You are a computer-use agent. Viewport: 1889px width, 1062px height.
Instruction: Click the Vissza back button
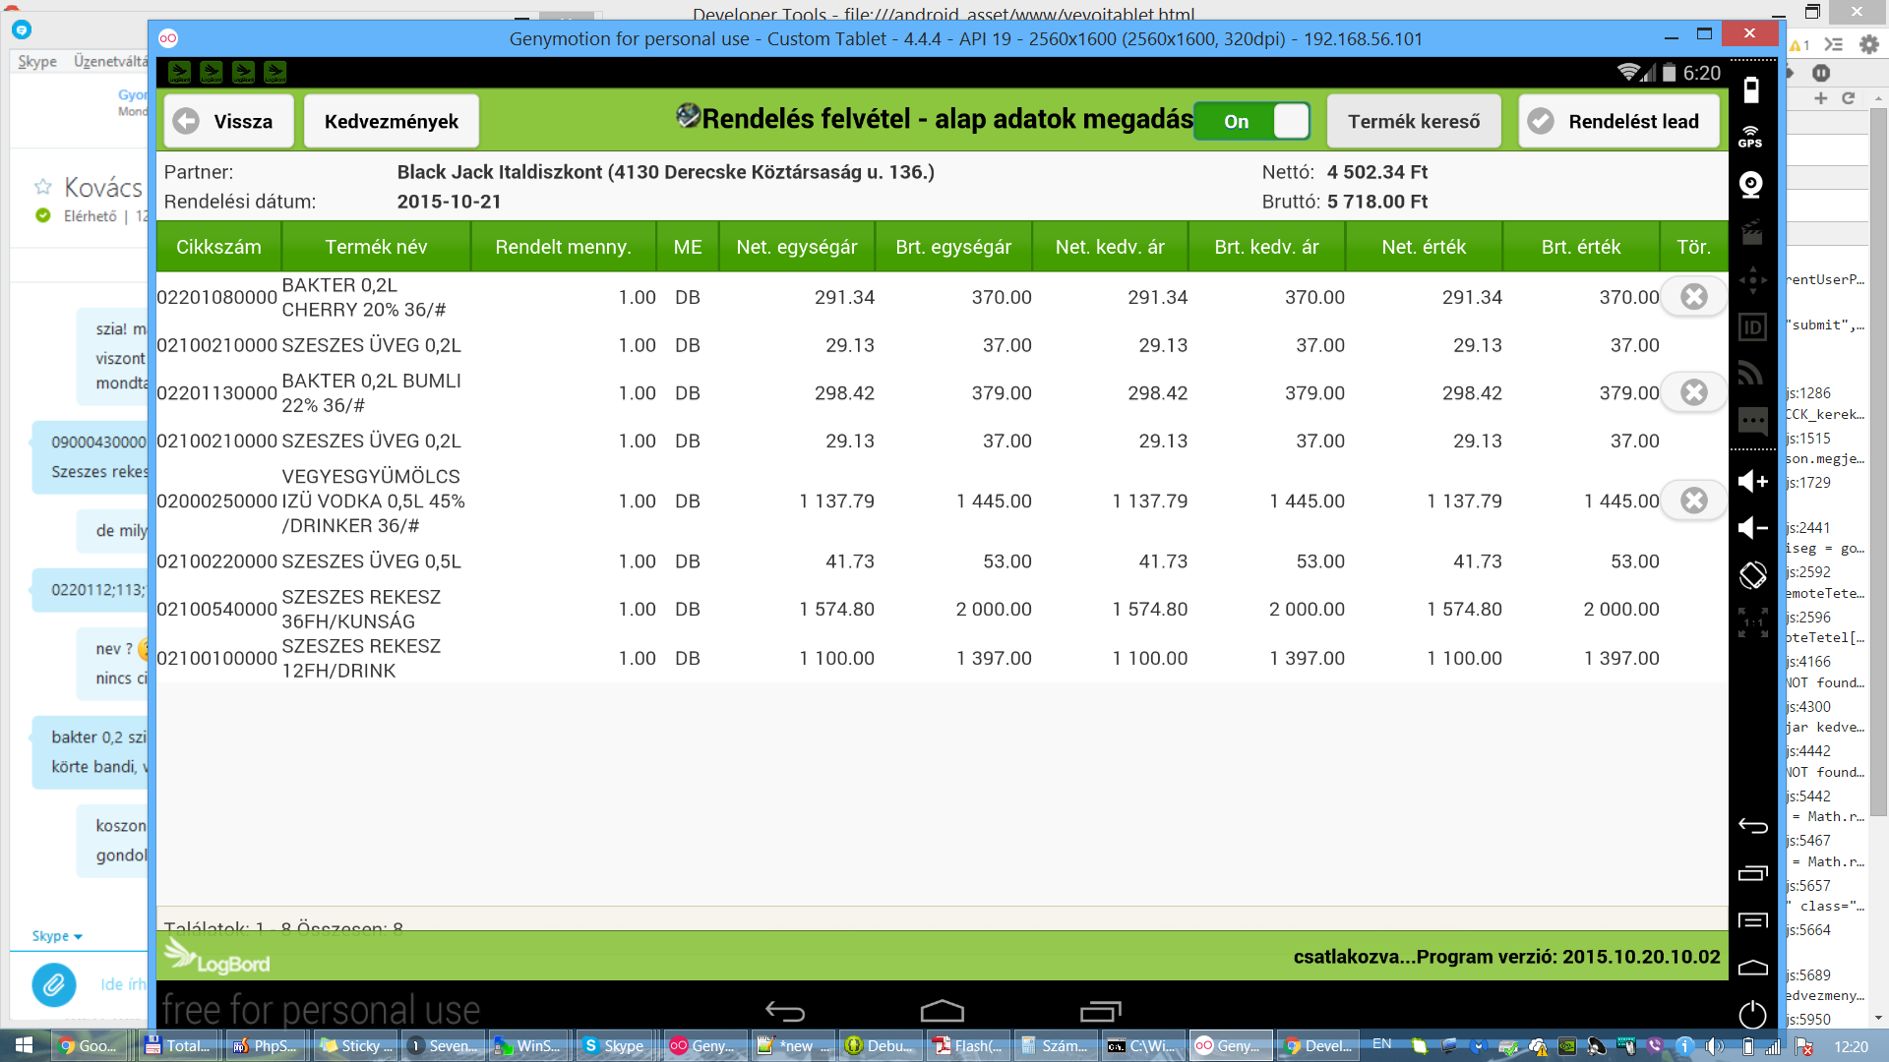tap(228, 121)
